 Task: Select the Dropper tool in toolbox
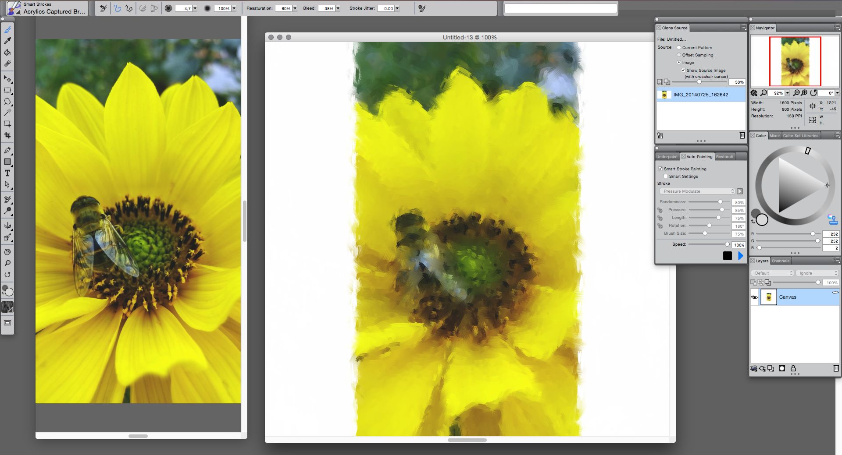[7, 41]
